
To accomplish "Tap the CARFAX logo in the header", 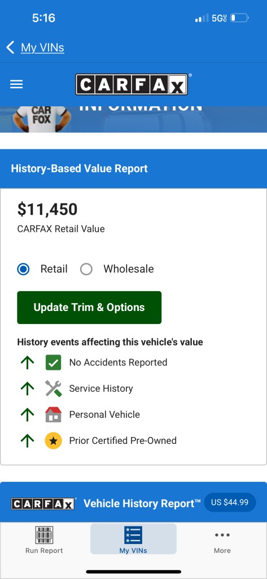I will pyautogui.click(x=132, y=85).
